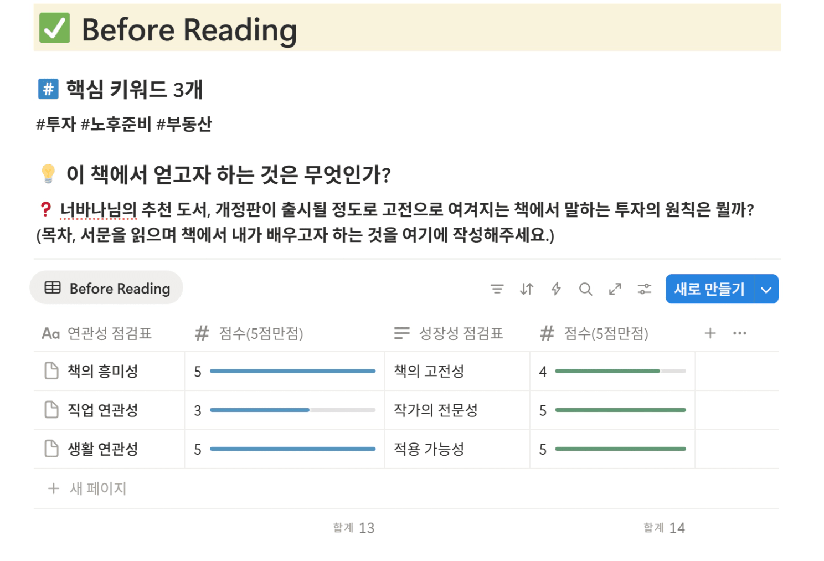Open the 책의 흥미성 page row

tap(102, 371)
